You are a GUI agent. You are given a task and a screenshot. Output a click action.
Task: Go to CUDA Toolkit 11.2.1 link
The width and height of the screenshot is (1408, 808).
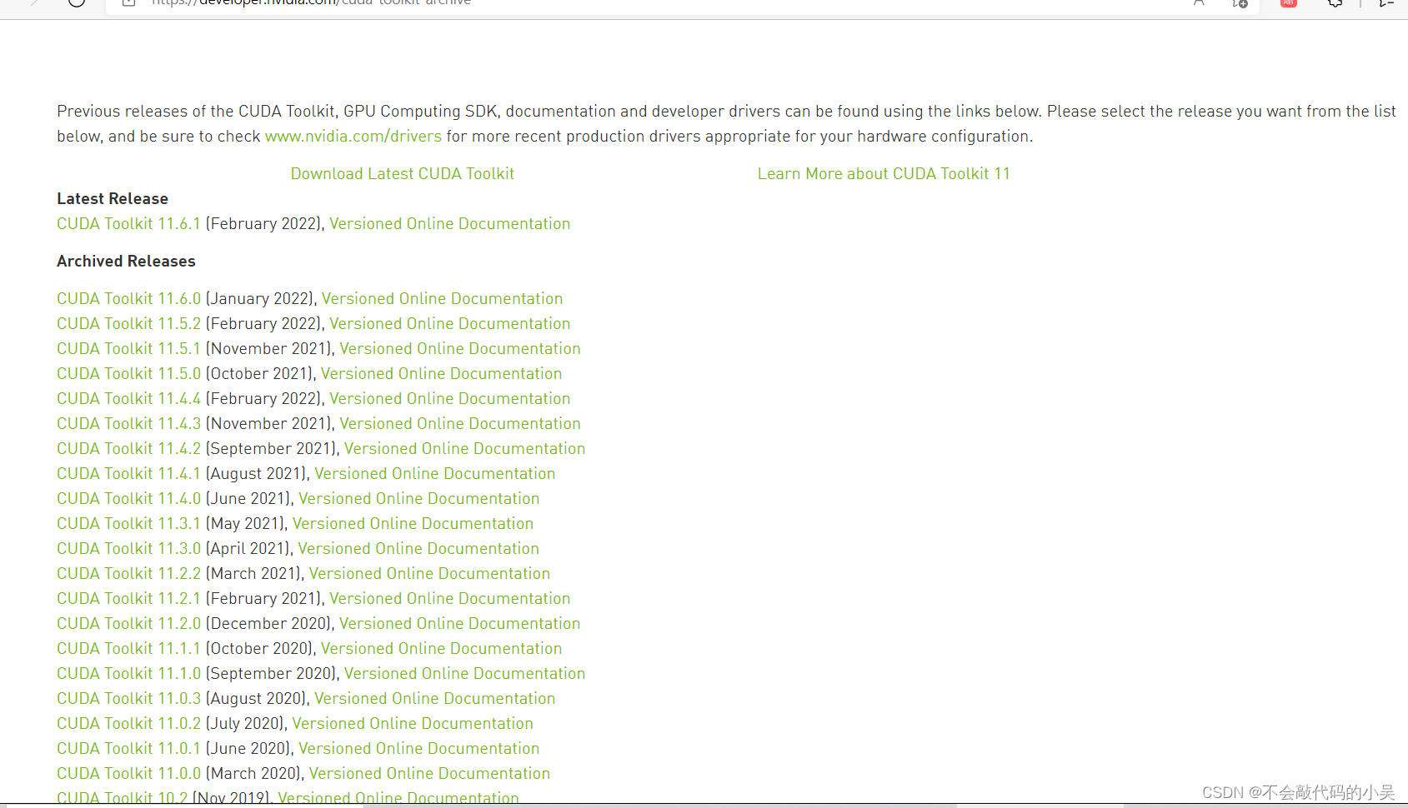pos(129,599)
